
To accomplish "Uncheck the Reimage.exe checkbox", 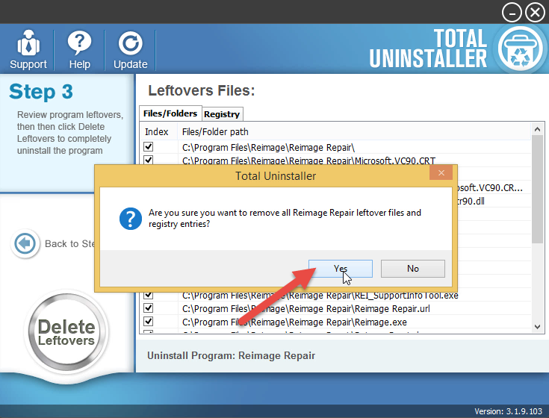I will 149,321.
